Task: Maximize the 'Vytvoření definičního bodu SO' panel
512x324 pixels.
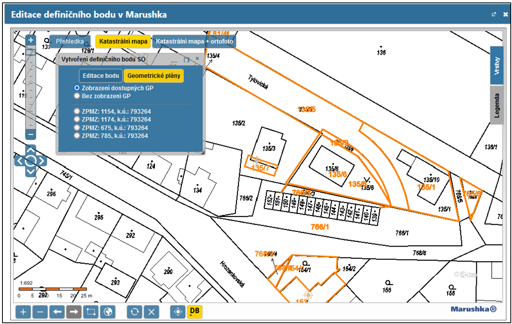Action: 187,60
